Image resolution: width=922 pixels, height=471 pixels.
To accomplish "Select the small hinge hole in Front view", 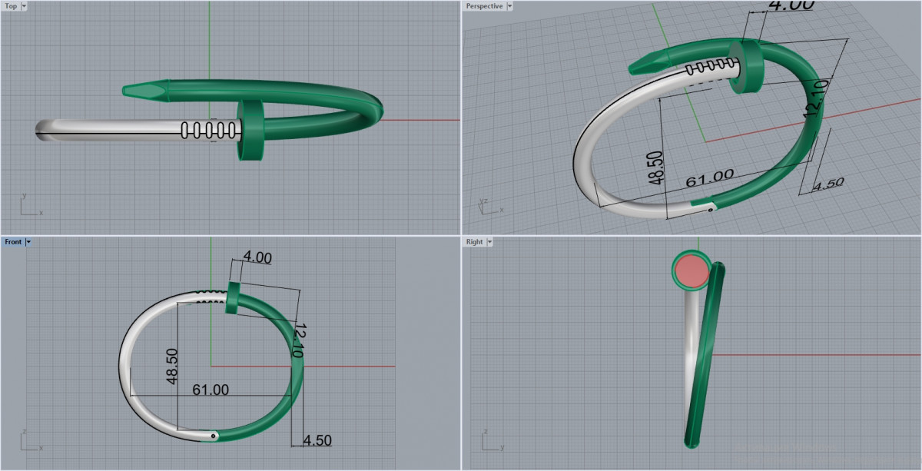I will coord(214,436).
